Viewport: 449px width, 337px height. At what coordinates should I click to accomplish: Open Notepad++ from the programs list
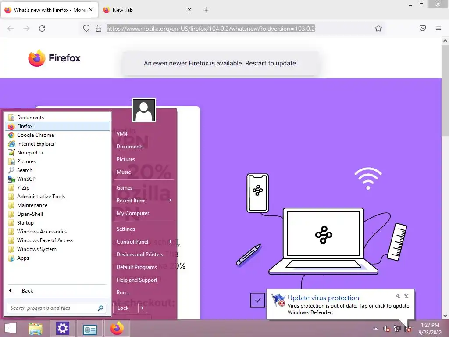pos(57,153)
